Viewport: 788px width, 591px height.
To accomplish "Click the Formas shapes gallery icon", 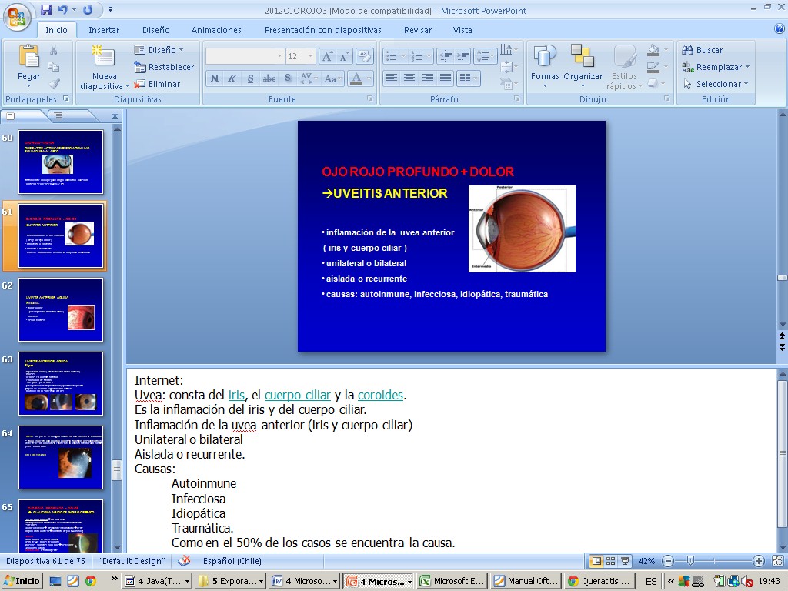I will (545, 56).
